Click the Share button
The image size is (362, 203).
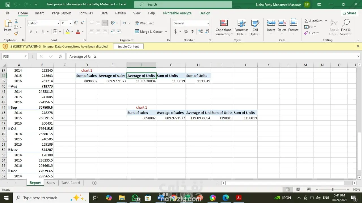349,13
